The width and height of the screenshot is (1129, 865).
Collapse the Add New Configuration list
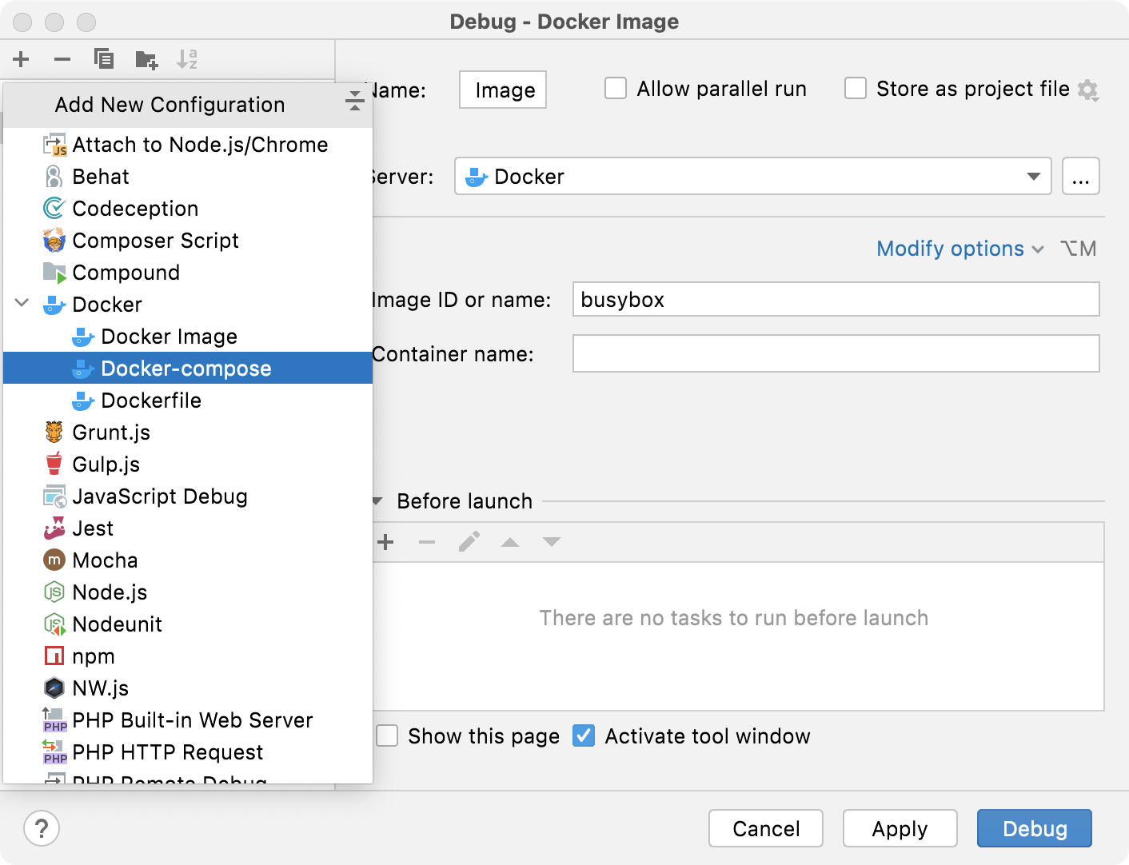coord(355,101)
